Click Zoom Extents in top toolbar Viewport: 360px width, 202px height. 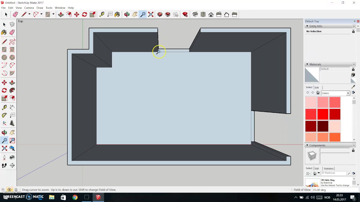pyautogui.click(x=150, y=14)
